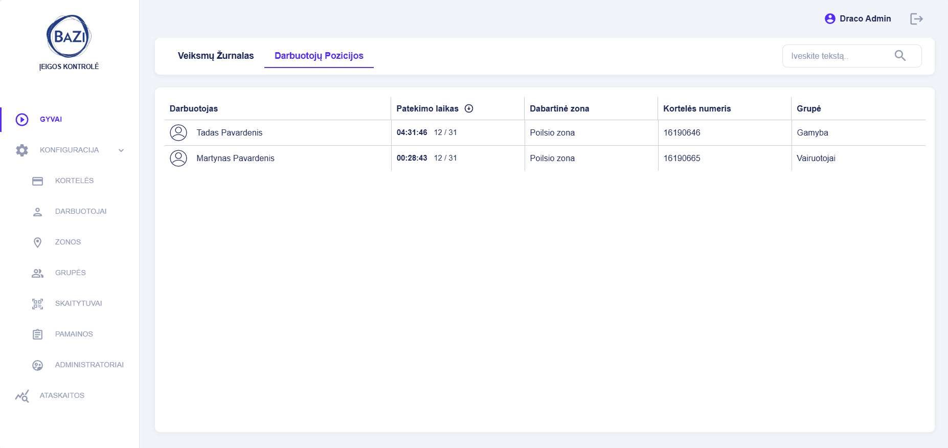Click the Darbuotojas column header
This screenshot has width=948, height=448.
pos(194,108)
